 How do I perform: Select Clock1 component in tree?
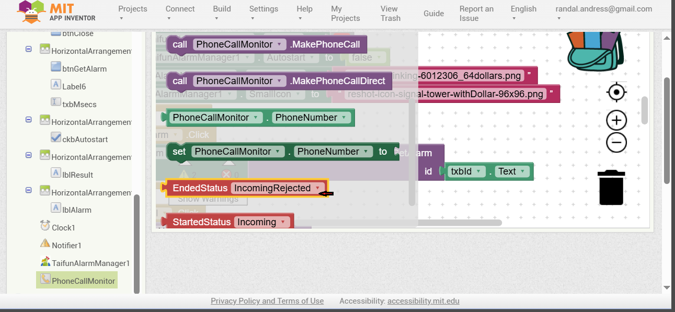click(63, 227)
